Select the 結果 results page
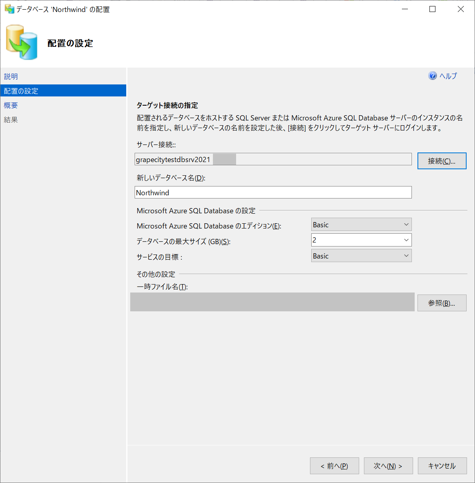 click(11, 120)
